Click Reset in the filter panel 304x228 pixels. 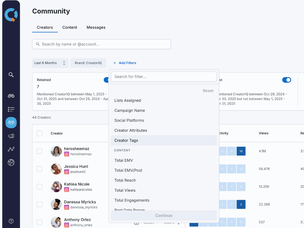[208, 91]
